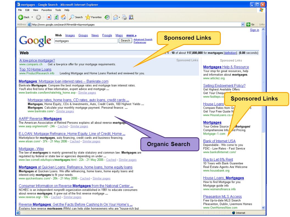Switch to Google Maps tab
The image size is (290, 217).
click(119, 35)
